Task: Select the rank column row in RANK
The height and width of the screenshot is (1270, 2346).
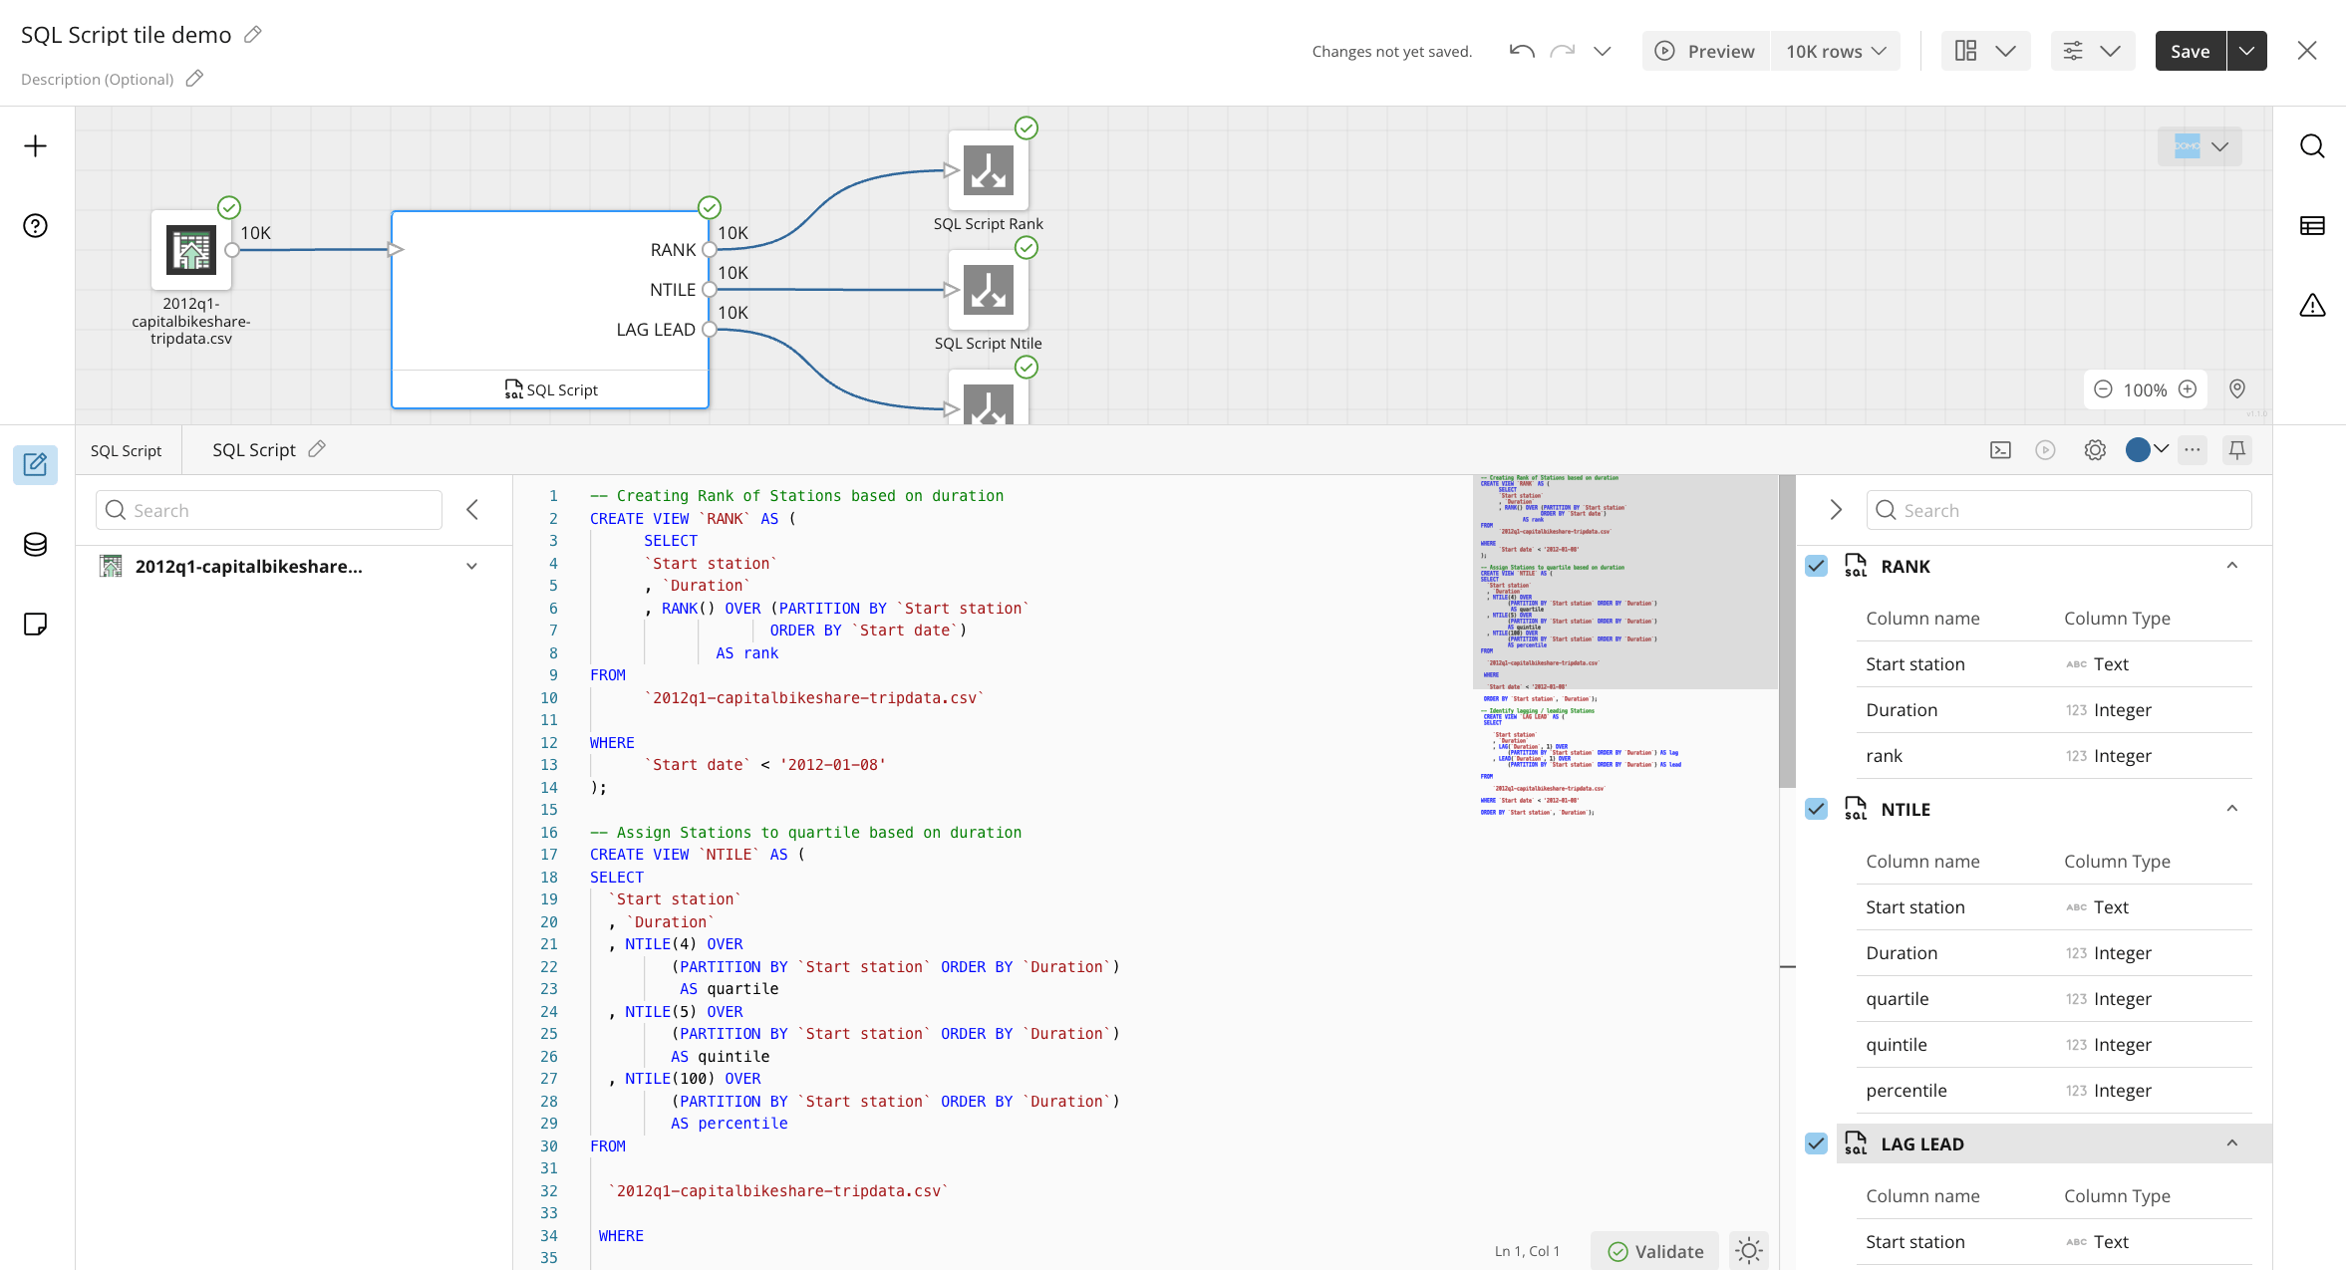Action: 2054,756
